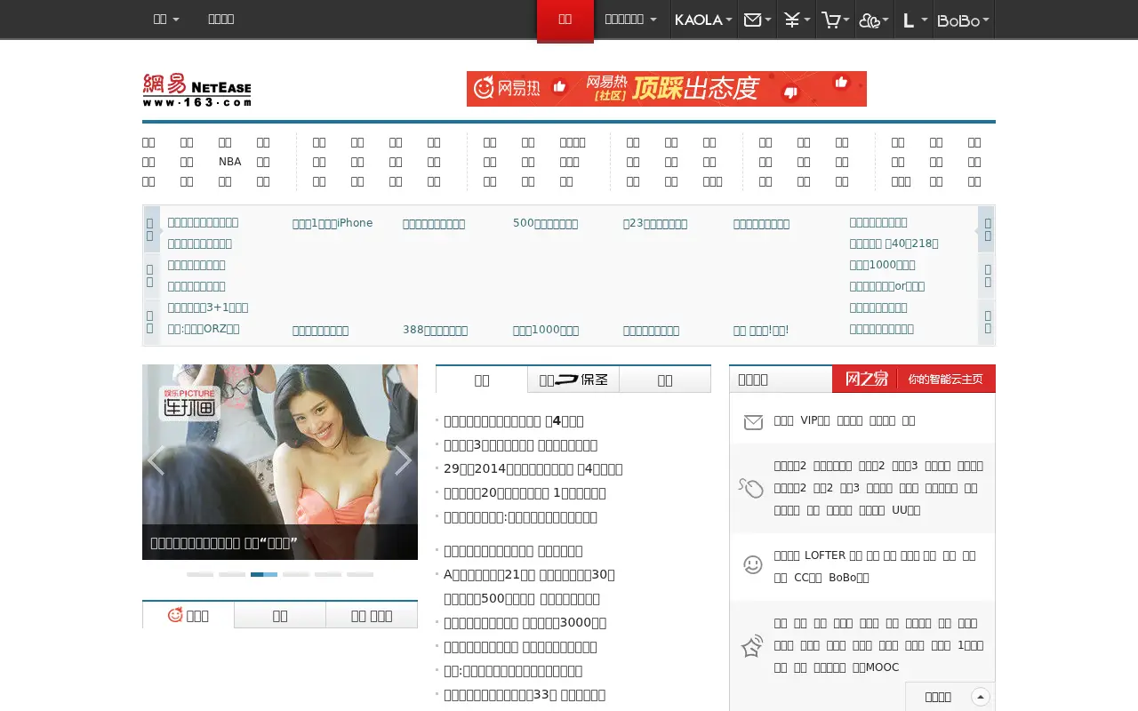1138x711 pixels.
Task: Open the mail envelope menu in top bar
Action: click(757, 20)
